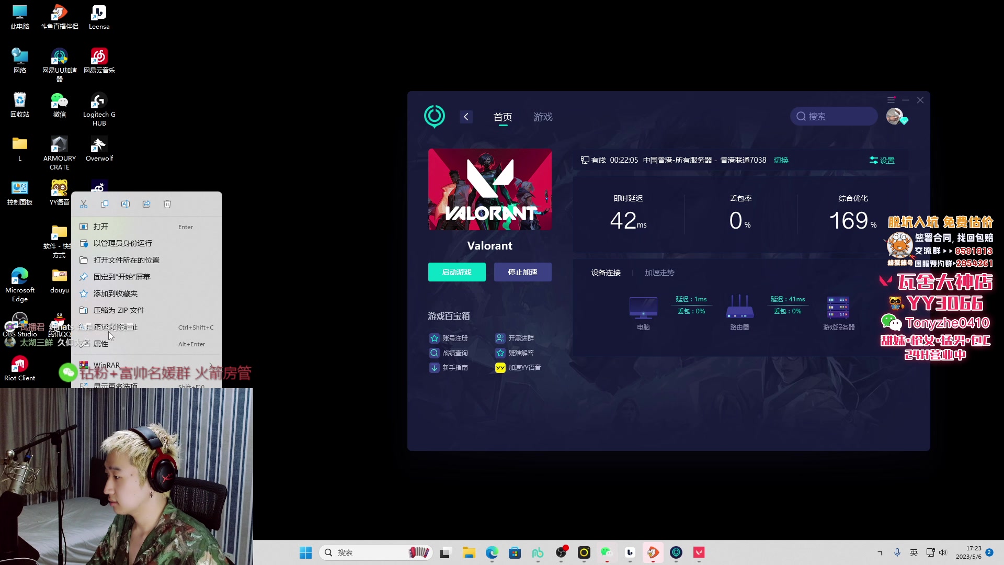Click the 路由器 device icon
The height and width of the screenshot is (565, 1004).
click(x=739, y=307)
